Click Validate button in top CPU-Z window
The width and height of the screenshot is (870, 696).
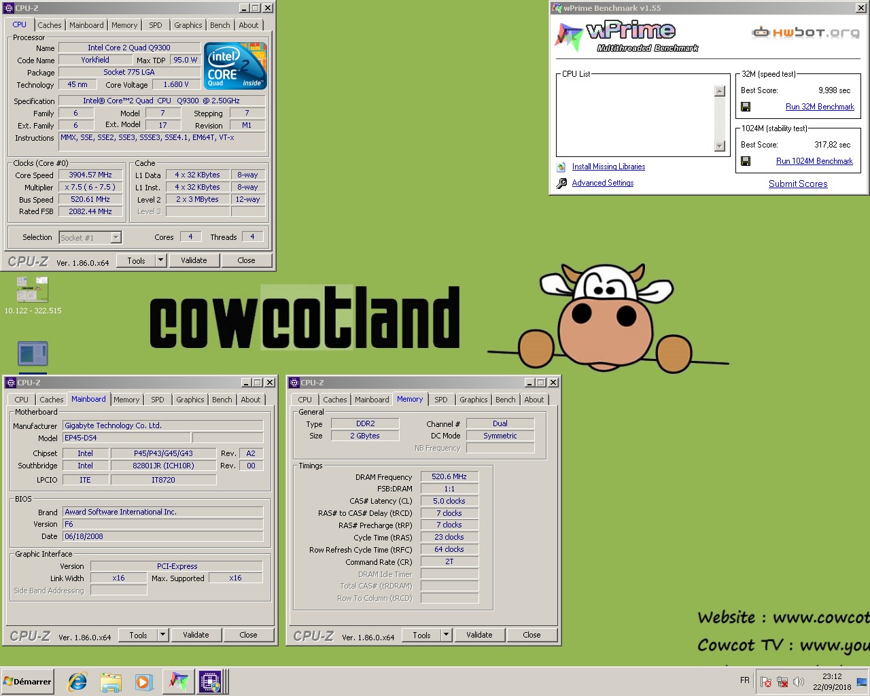[x=194, y=260]
